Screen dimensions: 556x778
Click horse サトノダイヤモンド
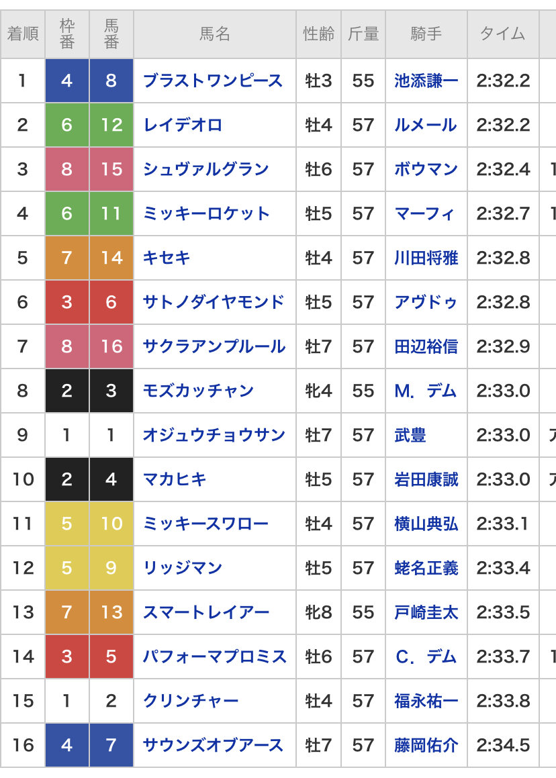tap(214, 302)
